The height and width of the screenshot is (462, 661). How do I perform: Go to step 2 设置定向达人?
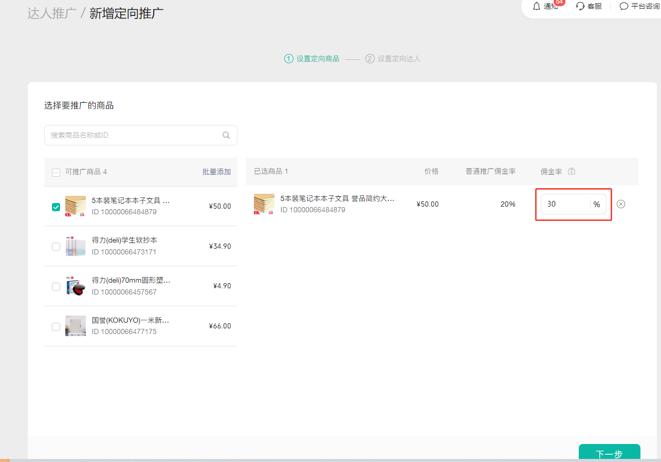[393, 59]
